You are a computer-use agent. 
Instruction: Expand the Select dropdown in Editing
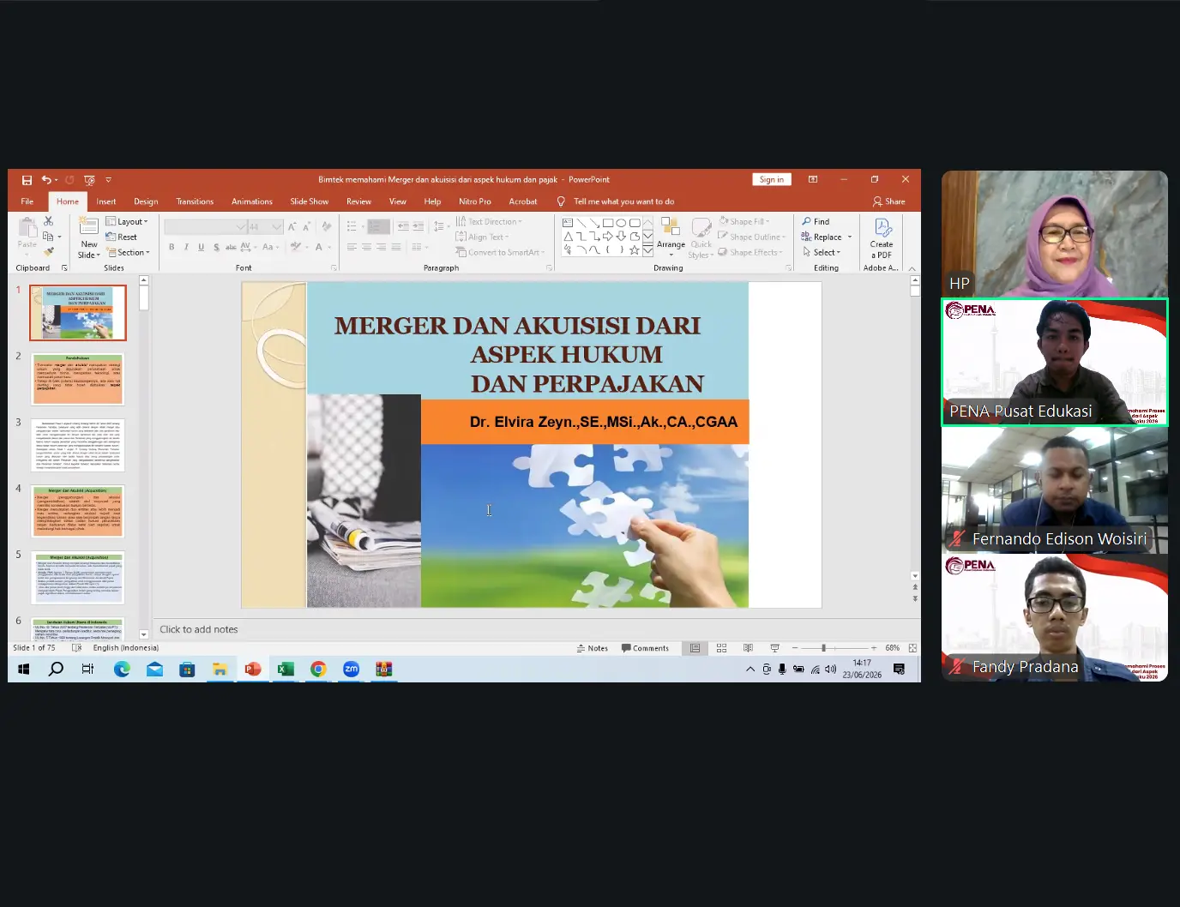click(822, 252)
